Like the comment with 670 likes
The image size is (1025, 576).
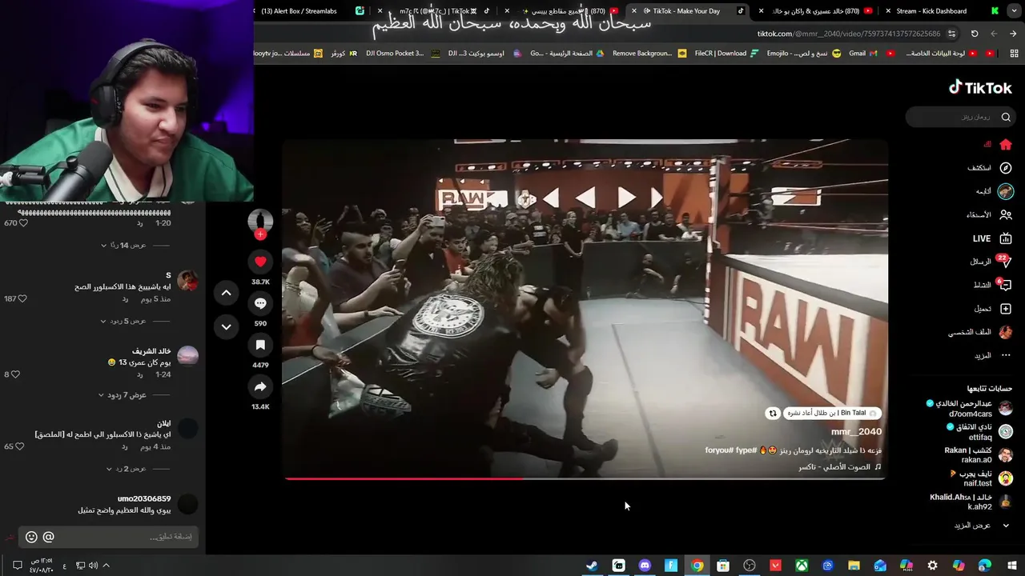click(x=22, y=223)
